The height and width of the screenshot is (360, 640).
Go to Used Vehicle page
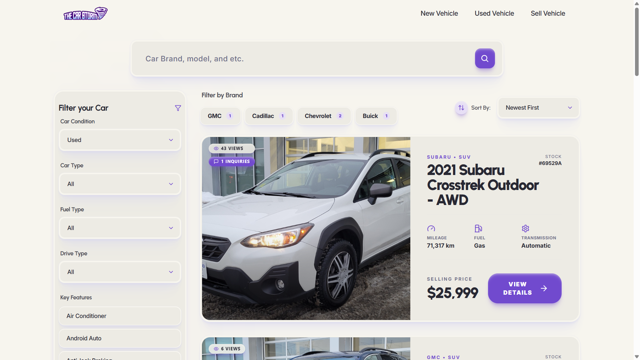(x=494, y=13)
